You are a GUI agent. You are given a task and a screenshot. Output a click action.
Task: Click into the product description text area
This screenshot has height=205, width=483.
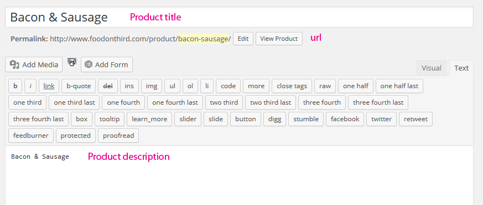pos(239,176)
